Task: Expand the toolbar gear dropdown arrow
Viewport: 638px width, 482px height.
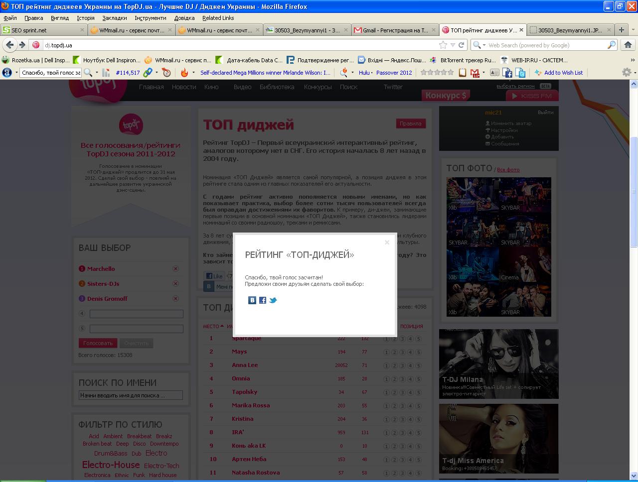Action: click(634, 73)
